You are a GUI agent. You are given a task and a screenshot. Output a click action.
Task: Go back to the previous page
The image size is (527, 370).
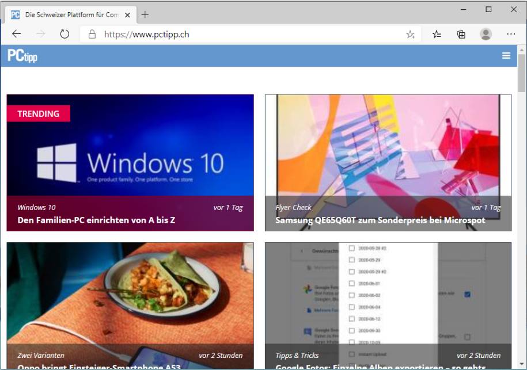click(17, 34)
